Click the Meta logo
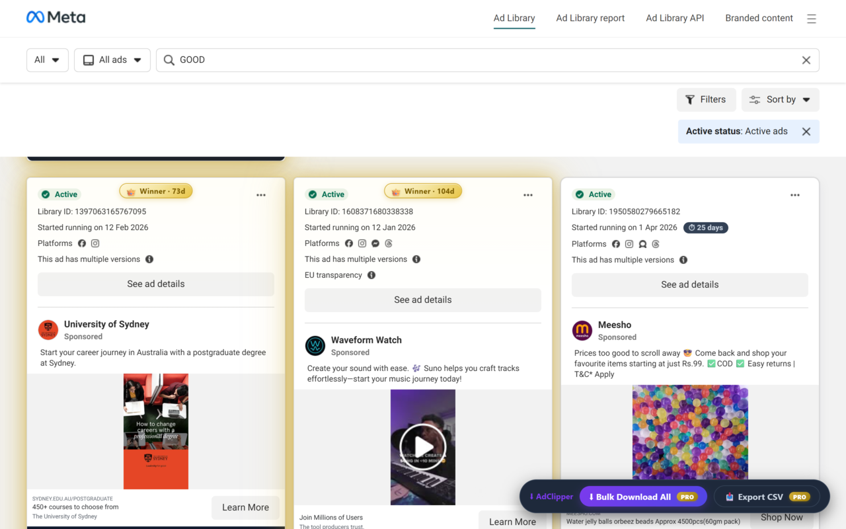This screenshot has width=846, height=529. (56, 18)
